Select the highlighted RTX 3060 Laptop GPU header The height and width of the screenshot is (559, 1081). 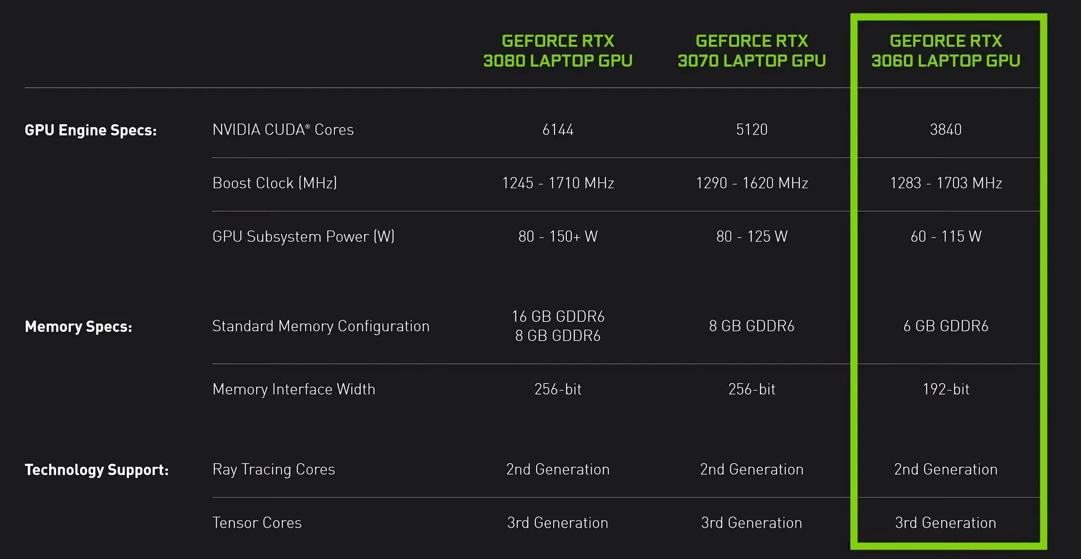click(945, 51)
